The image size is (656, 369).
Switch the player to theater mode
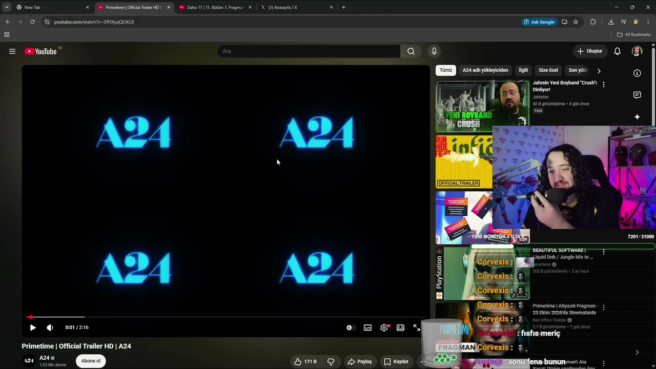[400, 327]
